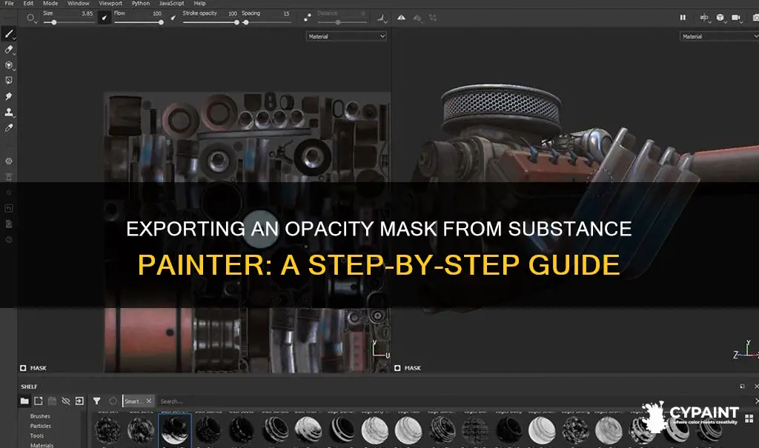
Task: Select the Projection tool
Action: (x=9, y=65)
